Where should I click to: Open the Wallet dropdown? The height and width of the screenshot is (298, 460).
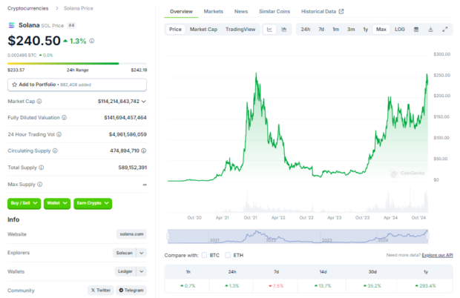(x=57, y=203)
